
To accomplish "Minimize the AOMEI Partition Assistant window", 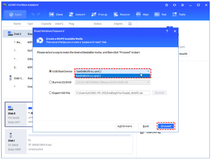I will 190,5.
